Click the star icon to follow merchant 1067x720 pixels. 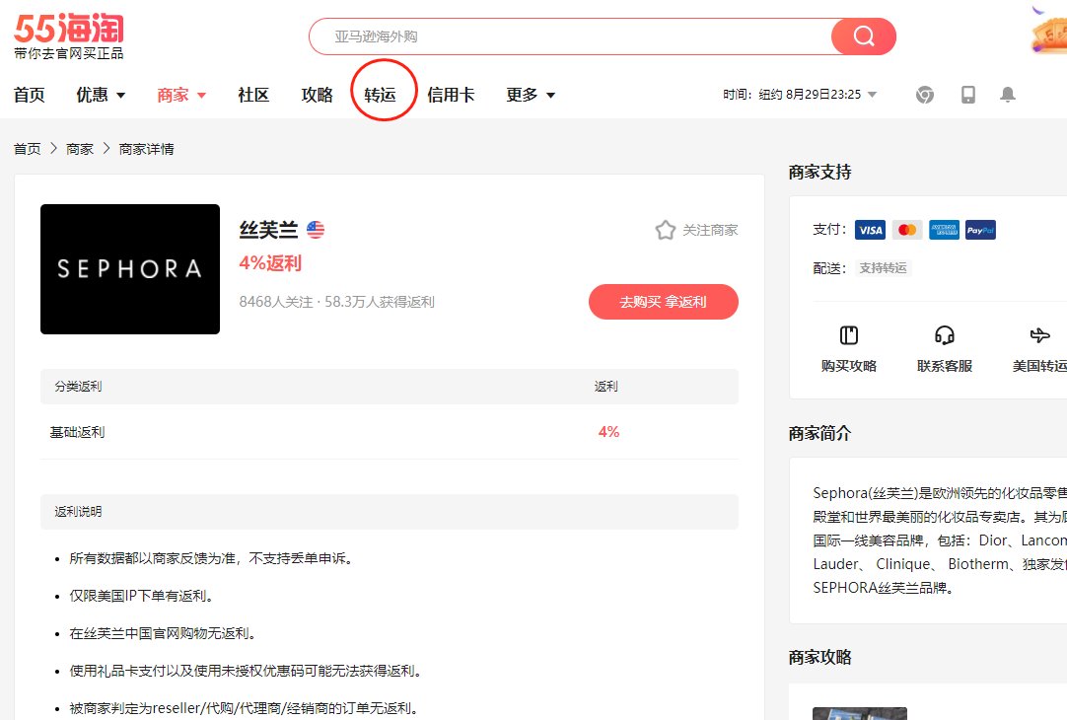point(666,230)
